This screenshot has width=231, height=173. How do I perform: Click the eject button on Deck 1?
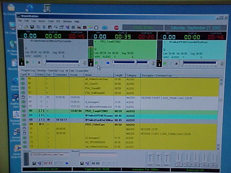pos(39,63)
